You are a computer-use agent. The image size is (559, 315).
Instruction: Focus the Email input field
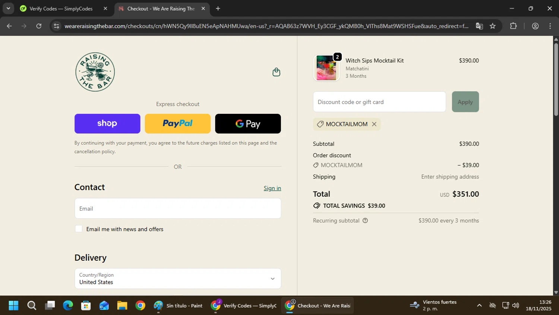178,208
